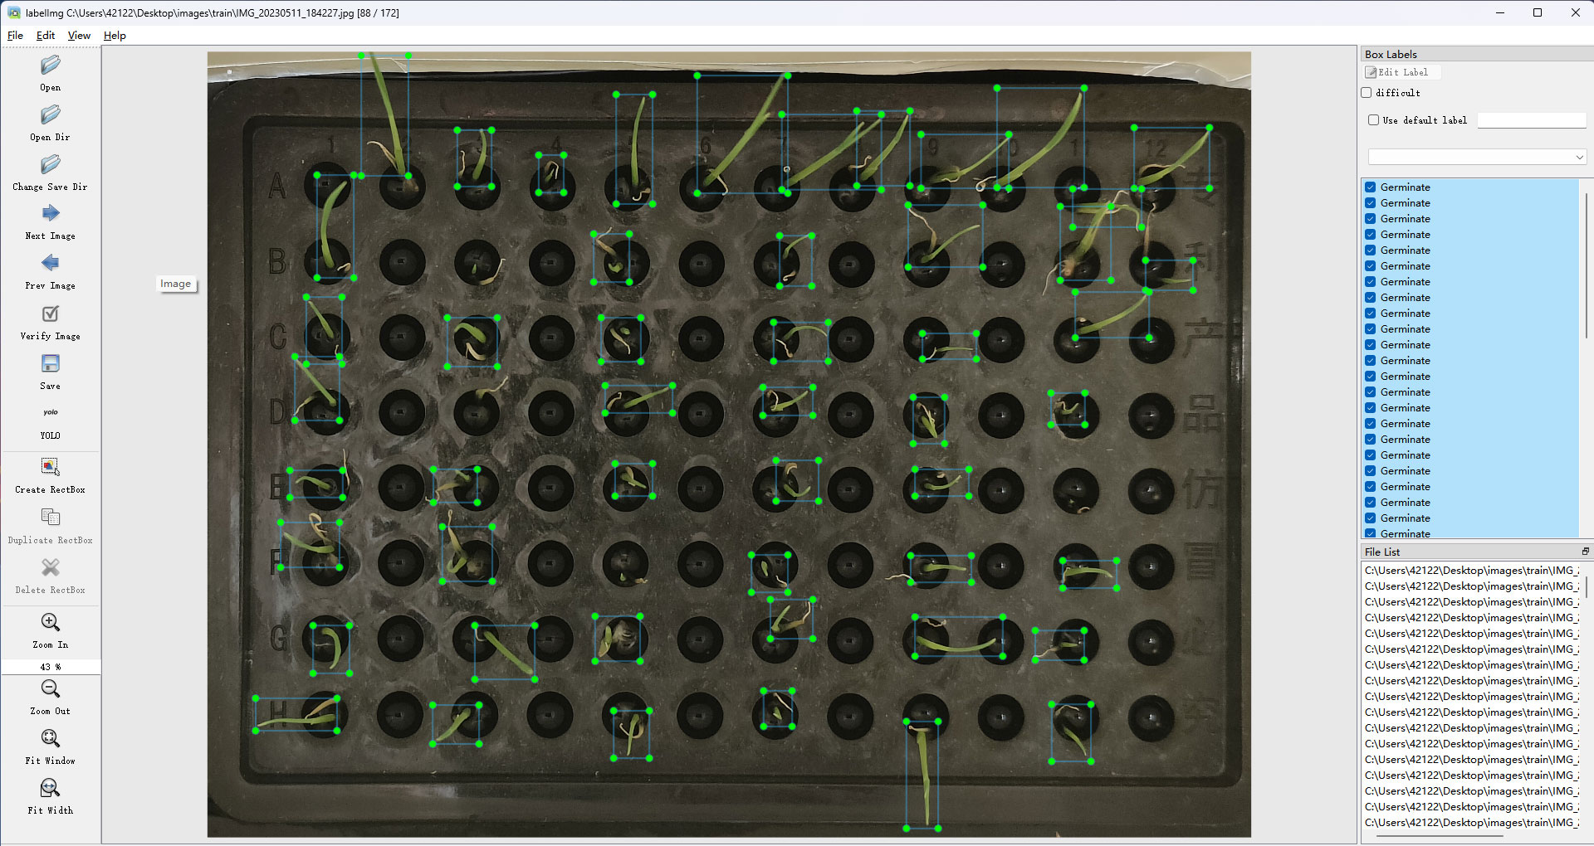Open the label filter combo box
This screenshot has height=846, width=1594.
[x=1477, y=157]
